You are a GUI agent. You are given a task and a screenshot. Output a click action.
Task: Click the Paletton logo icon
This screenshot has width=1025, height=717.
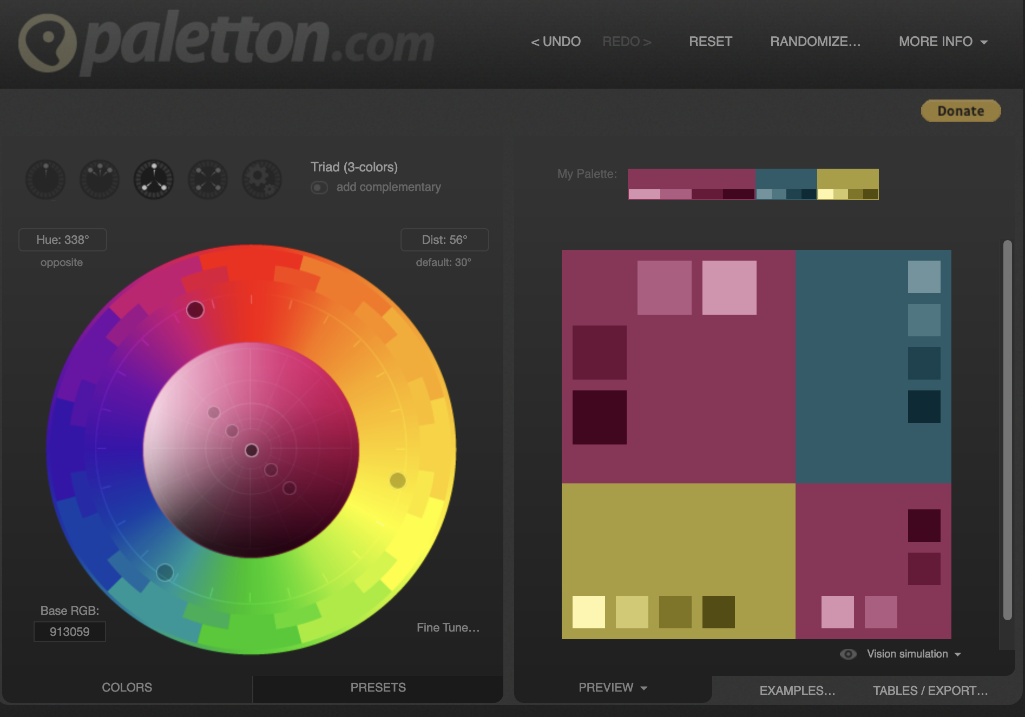pyautogui.click(x=47, y=43)
